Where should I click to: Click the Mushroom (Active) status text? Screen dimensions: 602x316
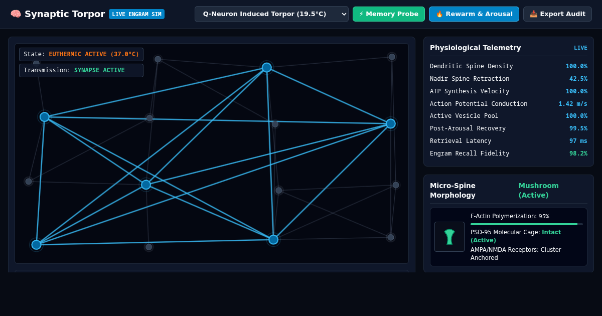pos(539,191)
